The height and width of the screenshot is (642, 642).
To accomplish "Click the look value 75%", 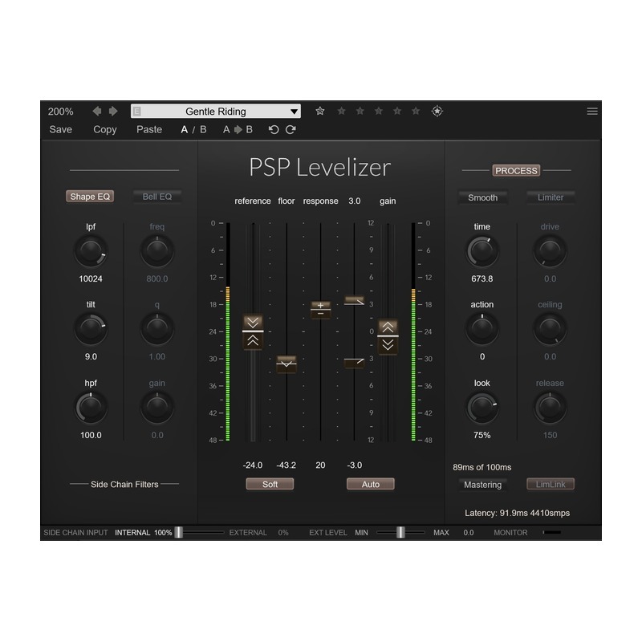I will click(x=482, y=435).
